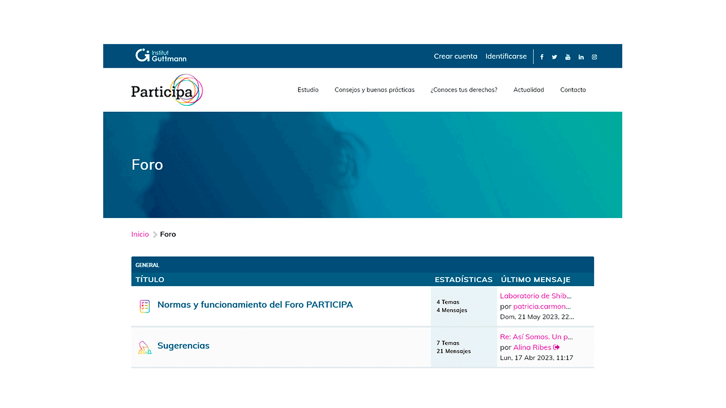The width and height of the screenshot is (726, 408).
Task: Open ¿Conoces tus derechos? menu item
Action: [x=464, y=90]
